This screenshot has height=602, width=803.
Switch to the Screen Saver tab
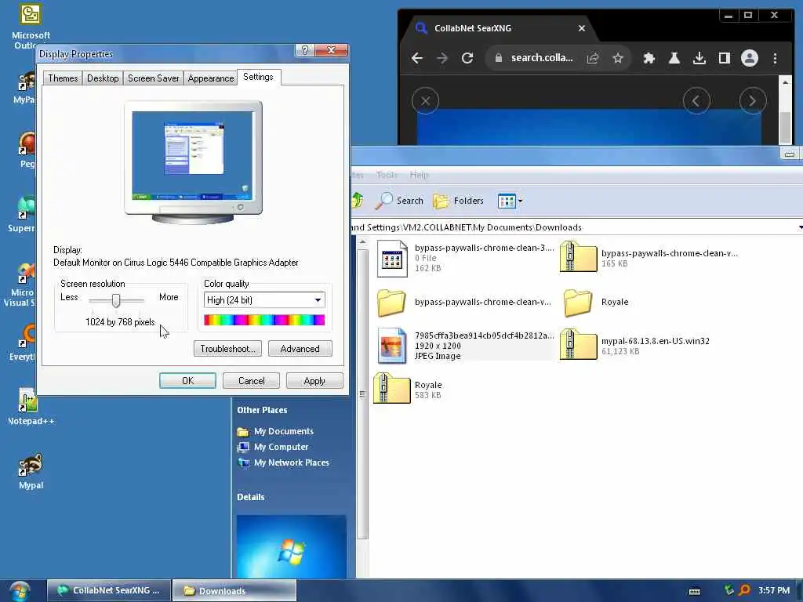pyautogui.click(x=153, y=78)
